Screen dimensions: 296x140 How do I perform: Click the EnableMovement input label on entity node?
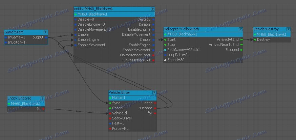pyautogui.click(x=91, y=45)
